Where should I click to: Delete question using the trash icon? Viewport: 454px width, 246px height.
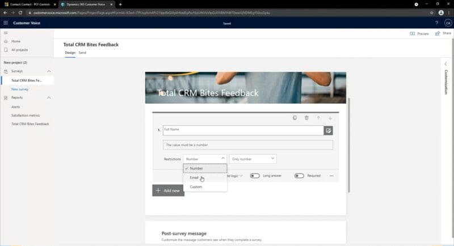306,118
